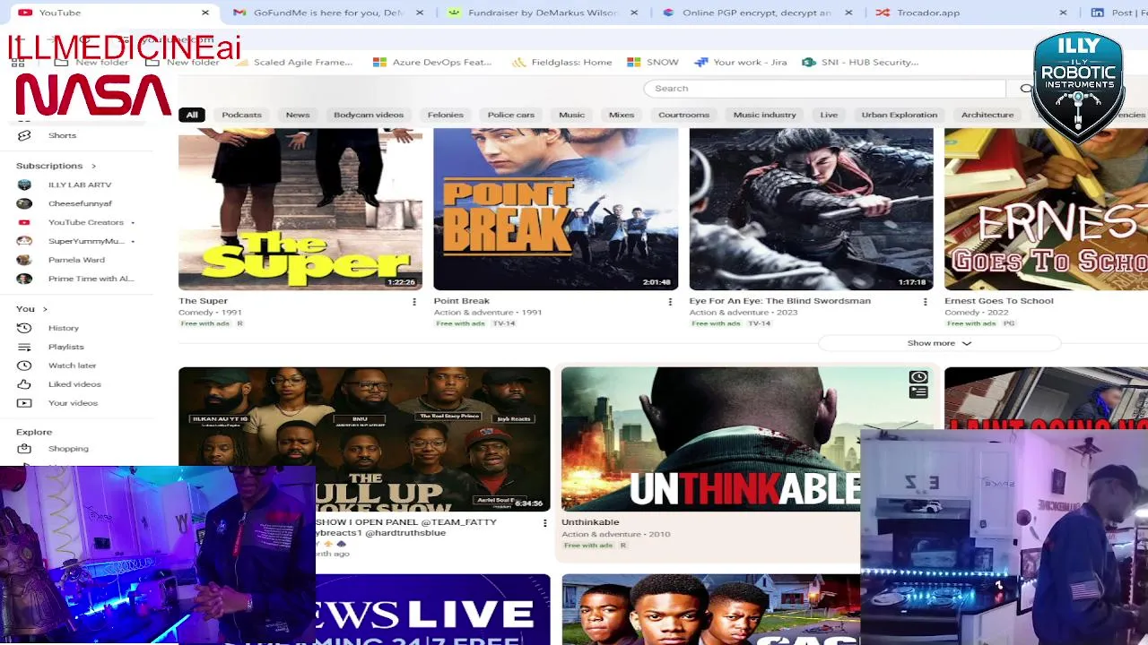
Task: Select the Music industry filter chip
Action: [764, 115]
